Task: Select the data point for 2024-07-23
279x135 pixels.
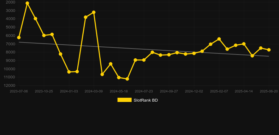Action: coord(144,60)
